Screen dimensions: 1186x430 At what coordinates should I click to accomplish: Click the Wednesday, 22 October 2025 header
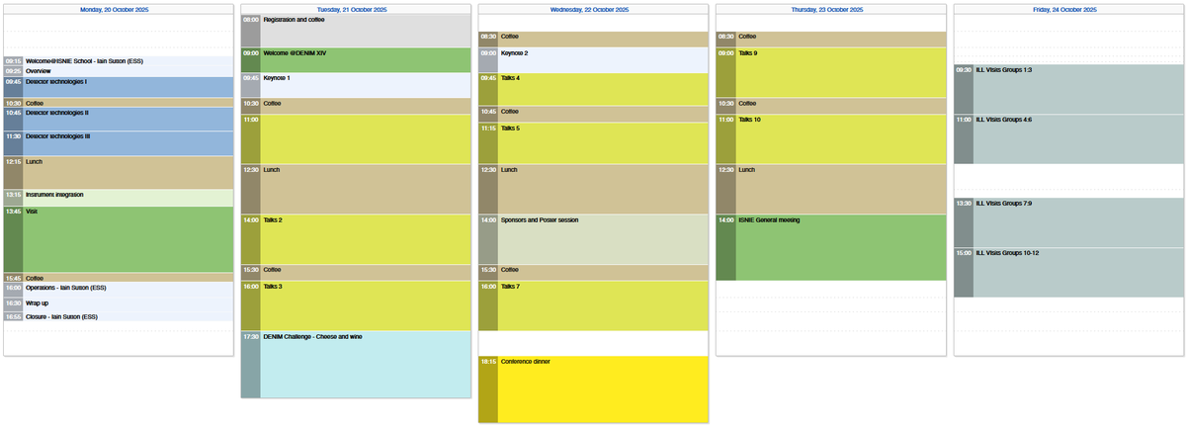tap(593, 9)
